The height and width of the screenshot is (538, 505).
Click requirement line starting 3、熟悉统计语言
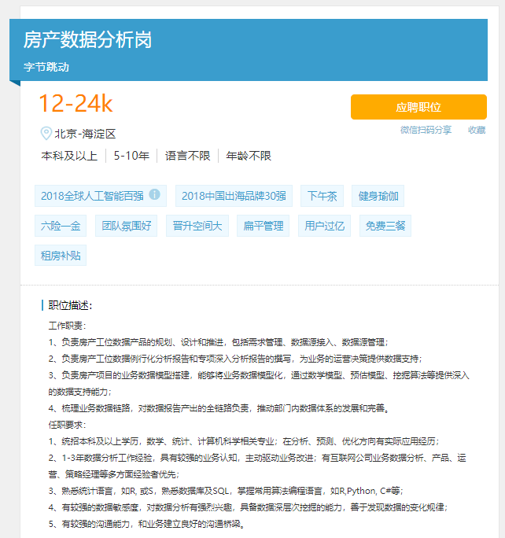[x=226, y=491]
